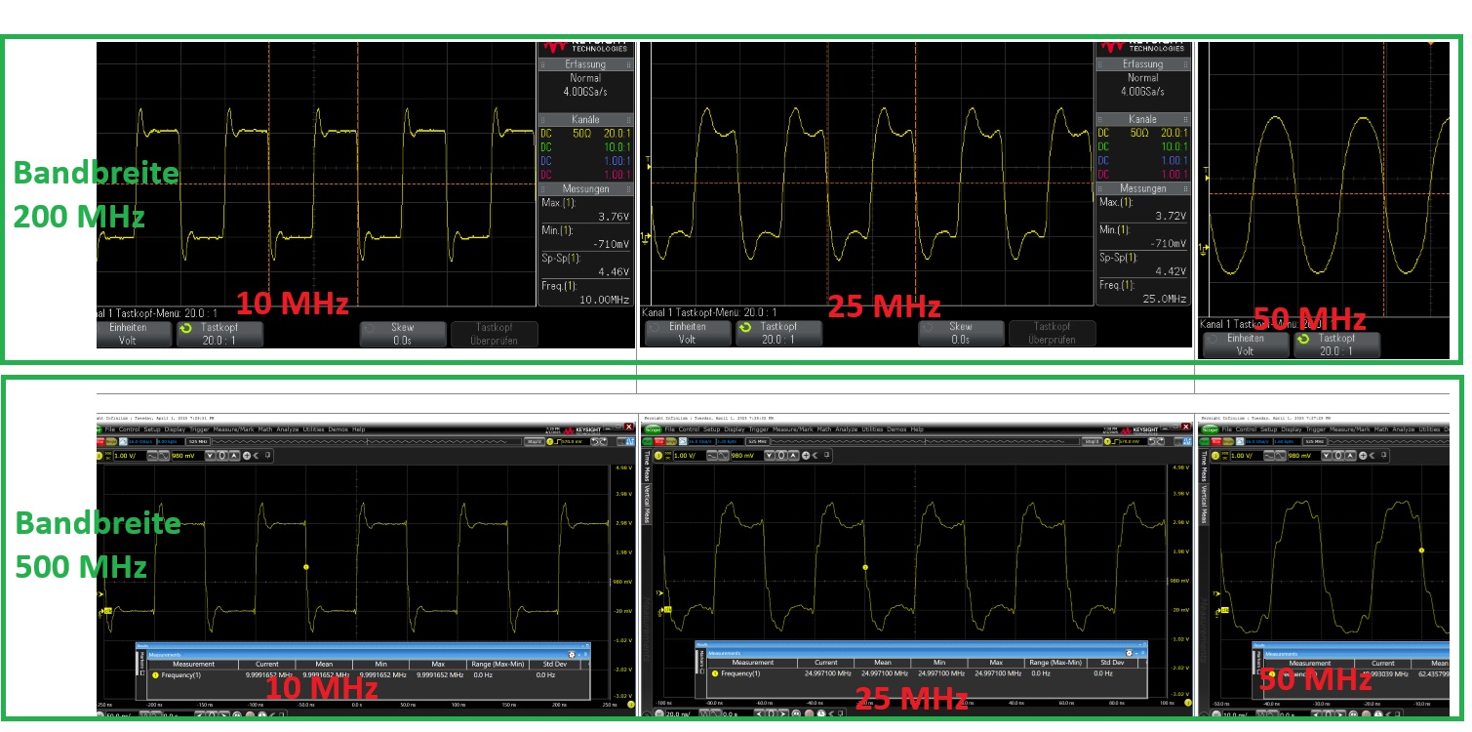Open Demos menu in 25 MHz Infiniium window
This screenshot has height=732, width=1472.
point(896,429)
